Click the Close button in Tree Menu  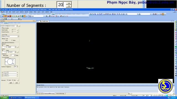[17, 83]
